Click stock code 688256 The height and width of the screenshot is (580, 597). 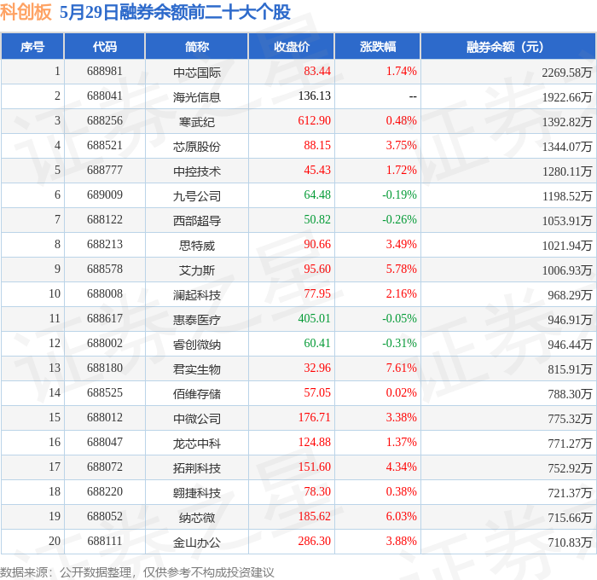(x=105, y=121)
